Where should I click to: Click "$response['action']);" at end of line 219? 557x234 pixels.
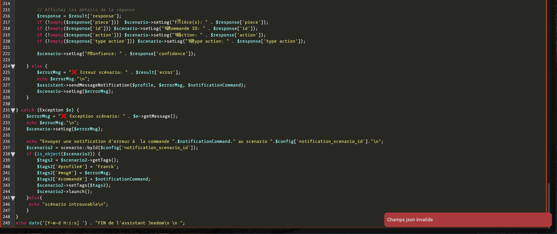(238, 35)
